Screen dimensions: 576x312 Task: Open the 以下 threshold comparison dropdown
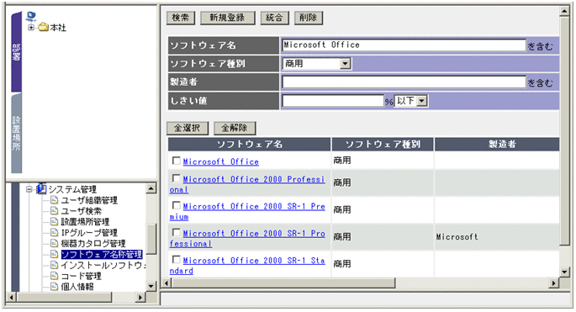click(x=411, y=101)
